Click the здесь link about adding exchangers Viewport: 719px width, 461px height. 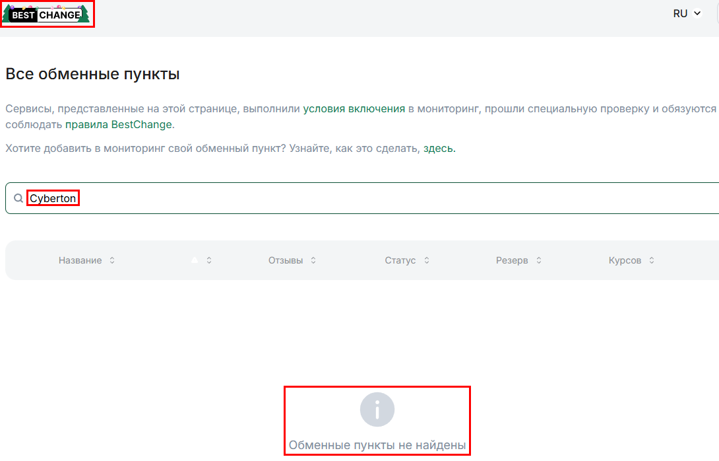pyautogui.click(x=439, y=148)
